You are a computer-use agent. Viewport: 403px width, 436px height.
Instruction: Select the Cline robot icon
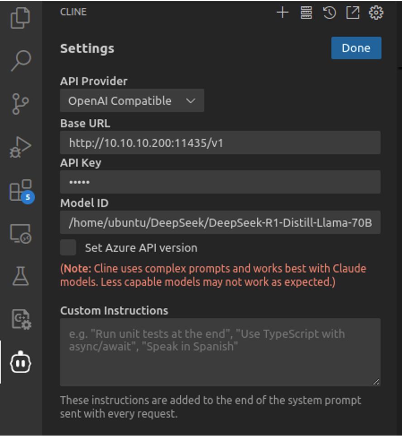pos(21,363)
